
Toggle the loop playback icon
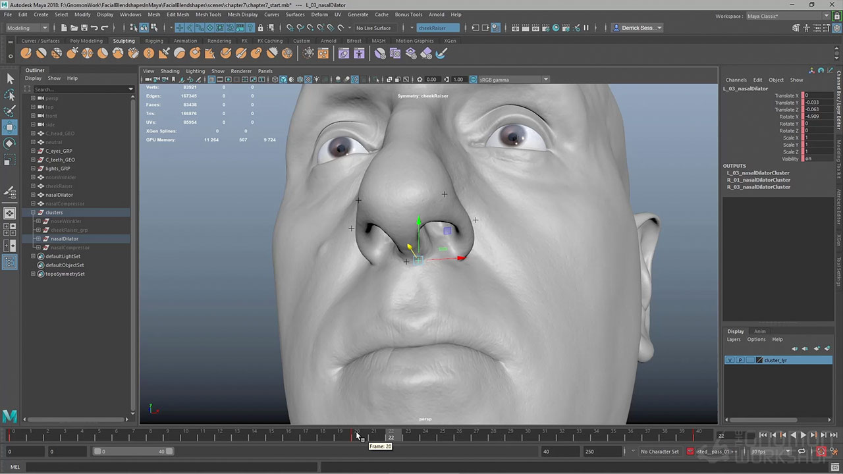pyautogui.click(x=802, y=452)
